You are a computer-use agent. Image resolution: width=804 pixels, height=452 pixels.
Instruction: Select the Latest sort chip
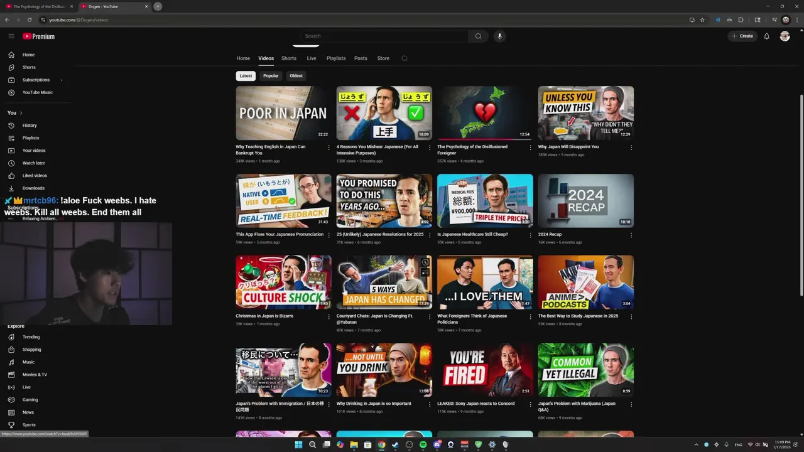(246, 76)
